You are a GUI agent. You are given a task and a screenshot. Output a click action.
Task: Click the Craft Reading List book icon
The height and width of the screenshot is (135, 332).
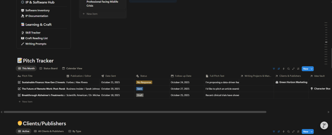pyautogui.click(x=23, y=38)
